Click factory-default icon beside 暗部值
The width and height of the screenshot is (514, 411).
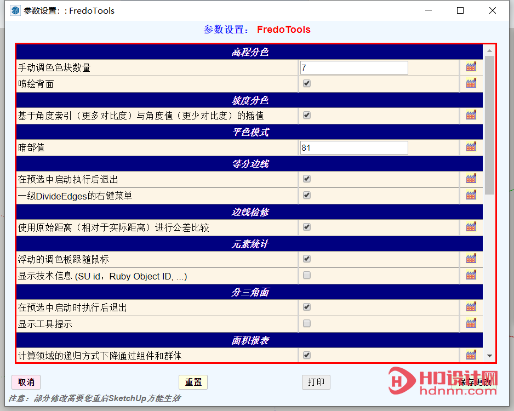point(471,147)
